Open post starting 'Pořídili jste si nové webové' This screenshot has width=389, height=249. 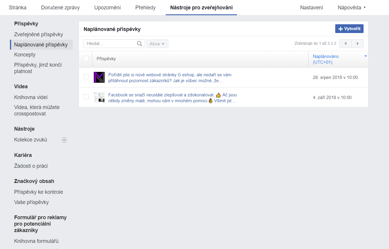point(170,78)
